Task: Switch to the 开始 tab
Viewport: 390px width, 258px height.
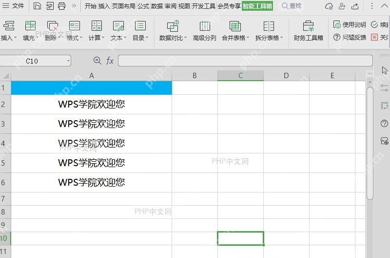Action: (90, 6)
